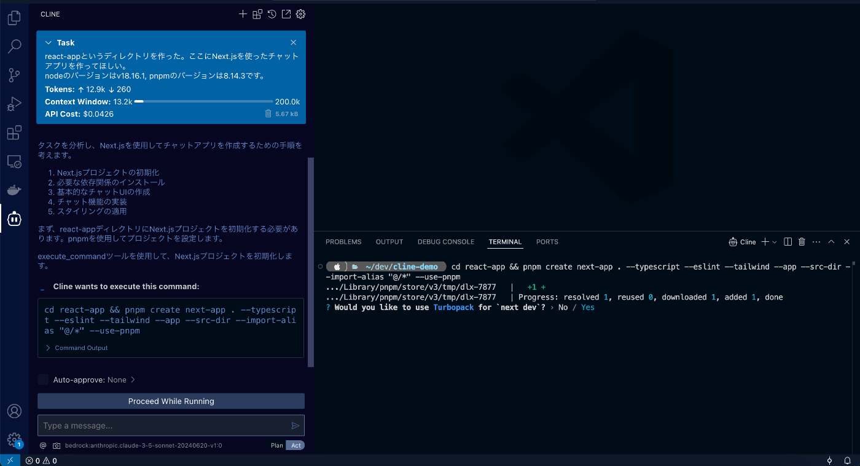Open the Source Control view
This screenshot has width=860, height=466.
tap(14, 75)
